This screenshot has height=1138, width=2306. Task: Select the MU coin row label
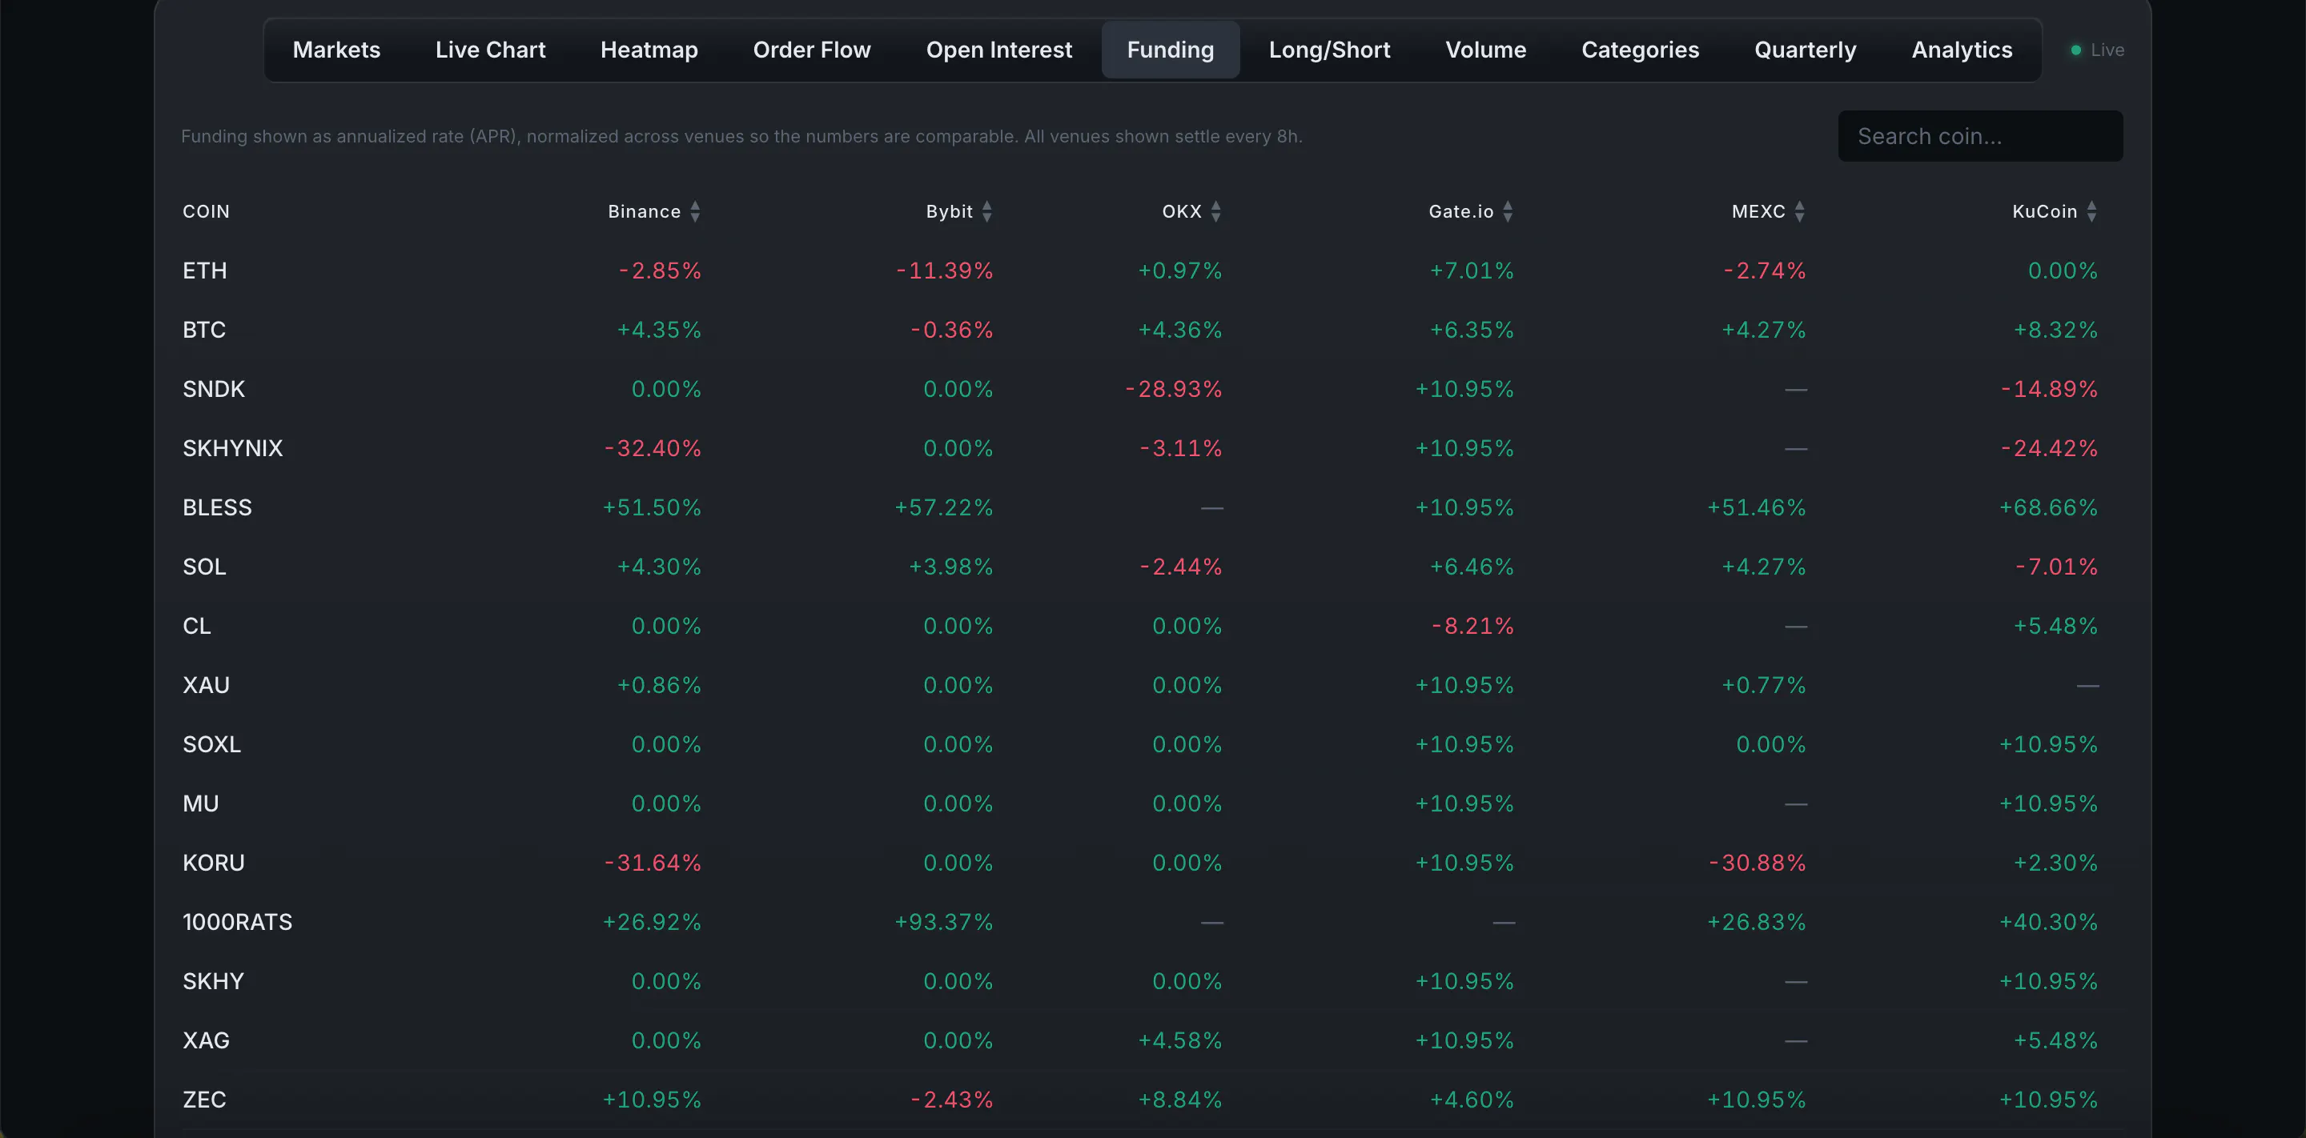tap(200, 803)
